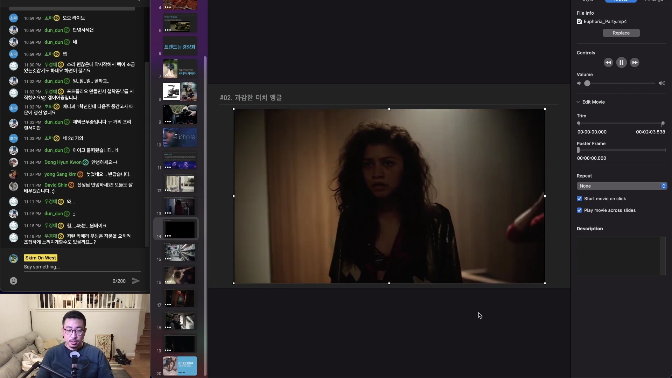
Task: Click the badge next to David Shin's name
Action: coord(71,185)
